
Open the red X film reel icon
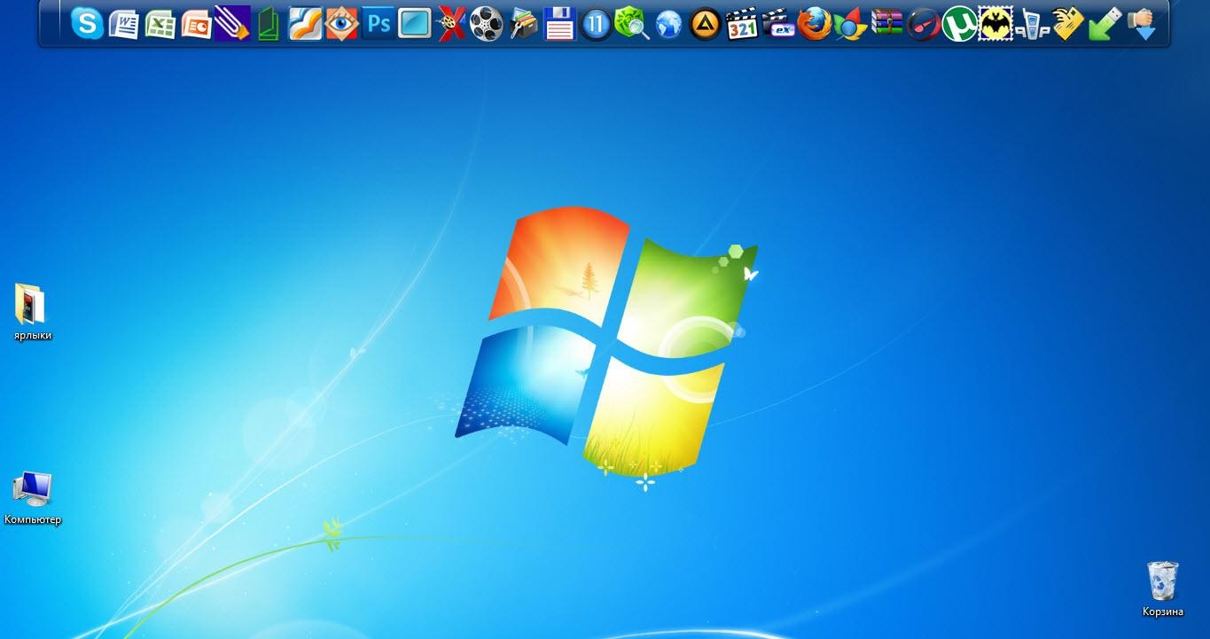451,23
